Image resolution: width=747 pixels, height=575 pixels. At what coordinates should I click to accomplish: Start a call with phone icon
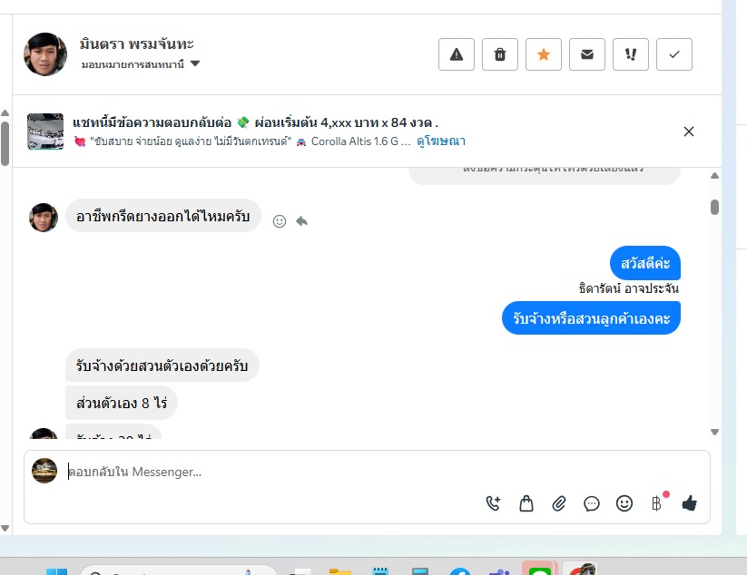(493, 503)
